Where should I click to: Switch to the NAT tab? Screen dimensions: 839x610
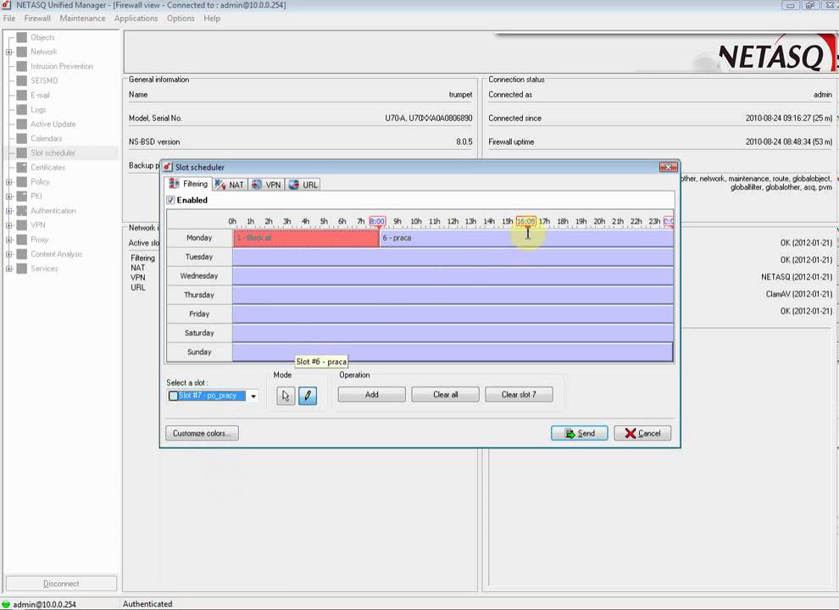229,185
